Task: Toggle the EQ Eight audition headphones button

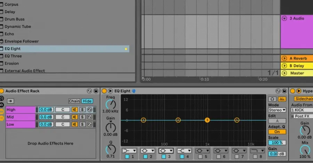Action: coord(272,99)
